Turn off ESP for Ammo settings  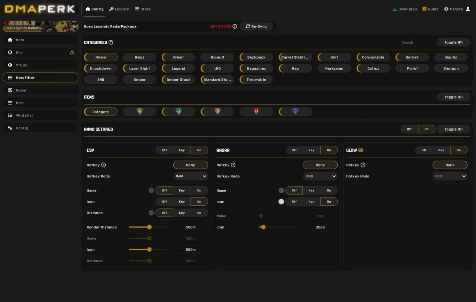point(164,150)
